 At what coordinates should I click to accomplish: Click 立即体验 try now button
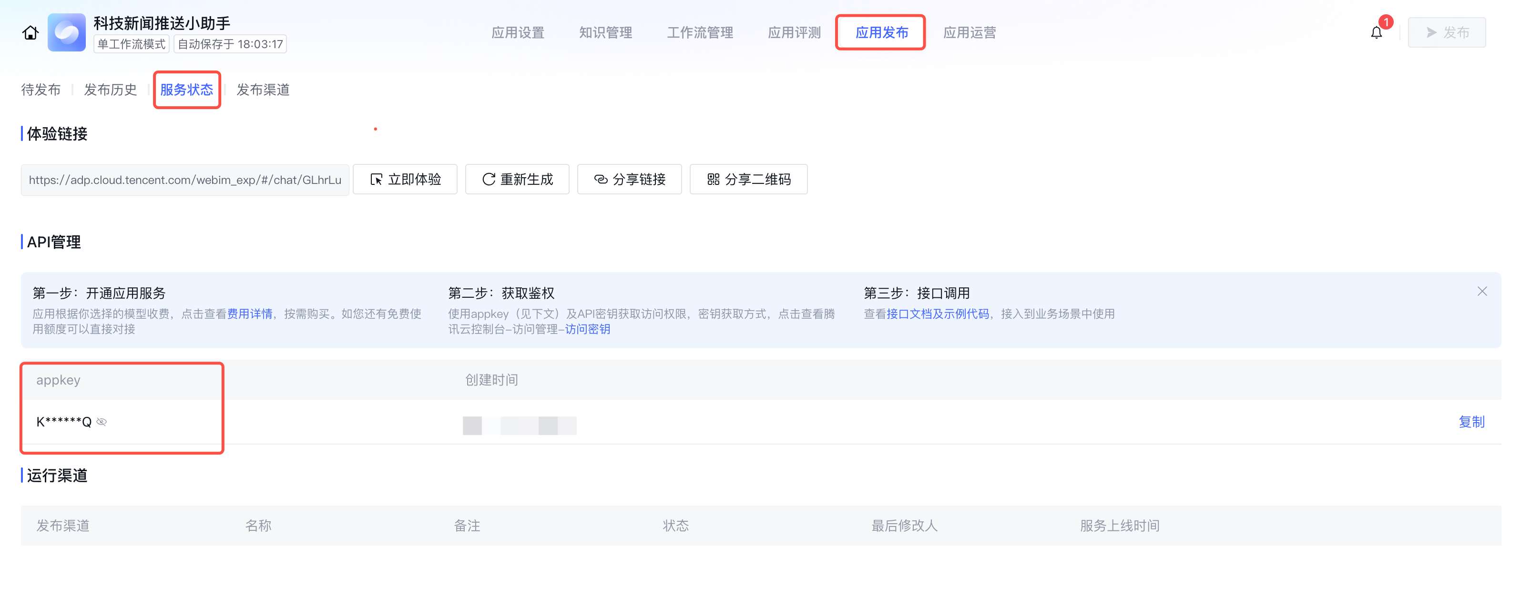[x=405, y=180]
